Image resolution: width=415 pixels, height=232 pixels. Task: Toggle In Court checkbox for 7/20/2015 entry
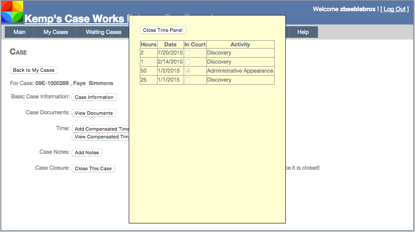[x=188, y=53]
